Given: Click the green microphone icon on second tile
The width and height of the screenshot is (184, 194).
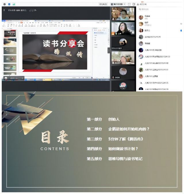Looking at the screenshot, I should coord(116,34).
